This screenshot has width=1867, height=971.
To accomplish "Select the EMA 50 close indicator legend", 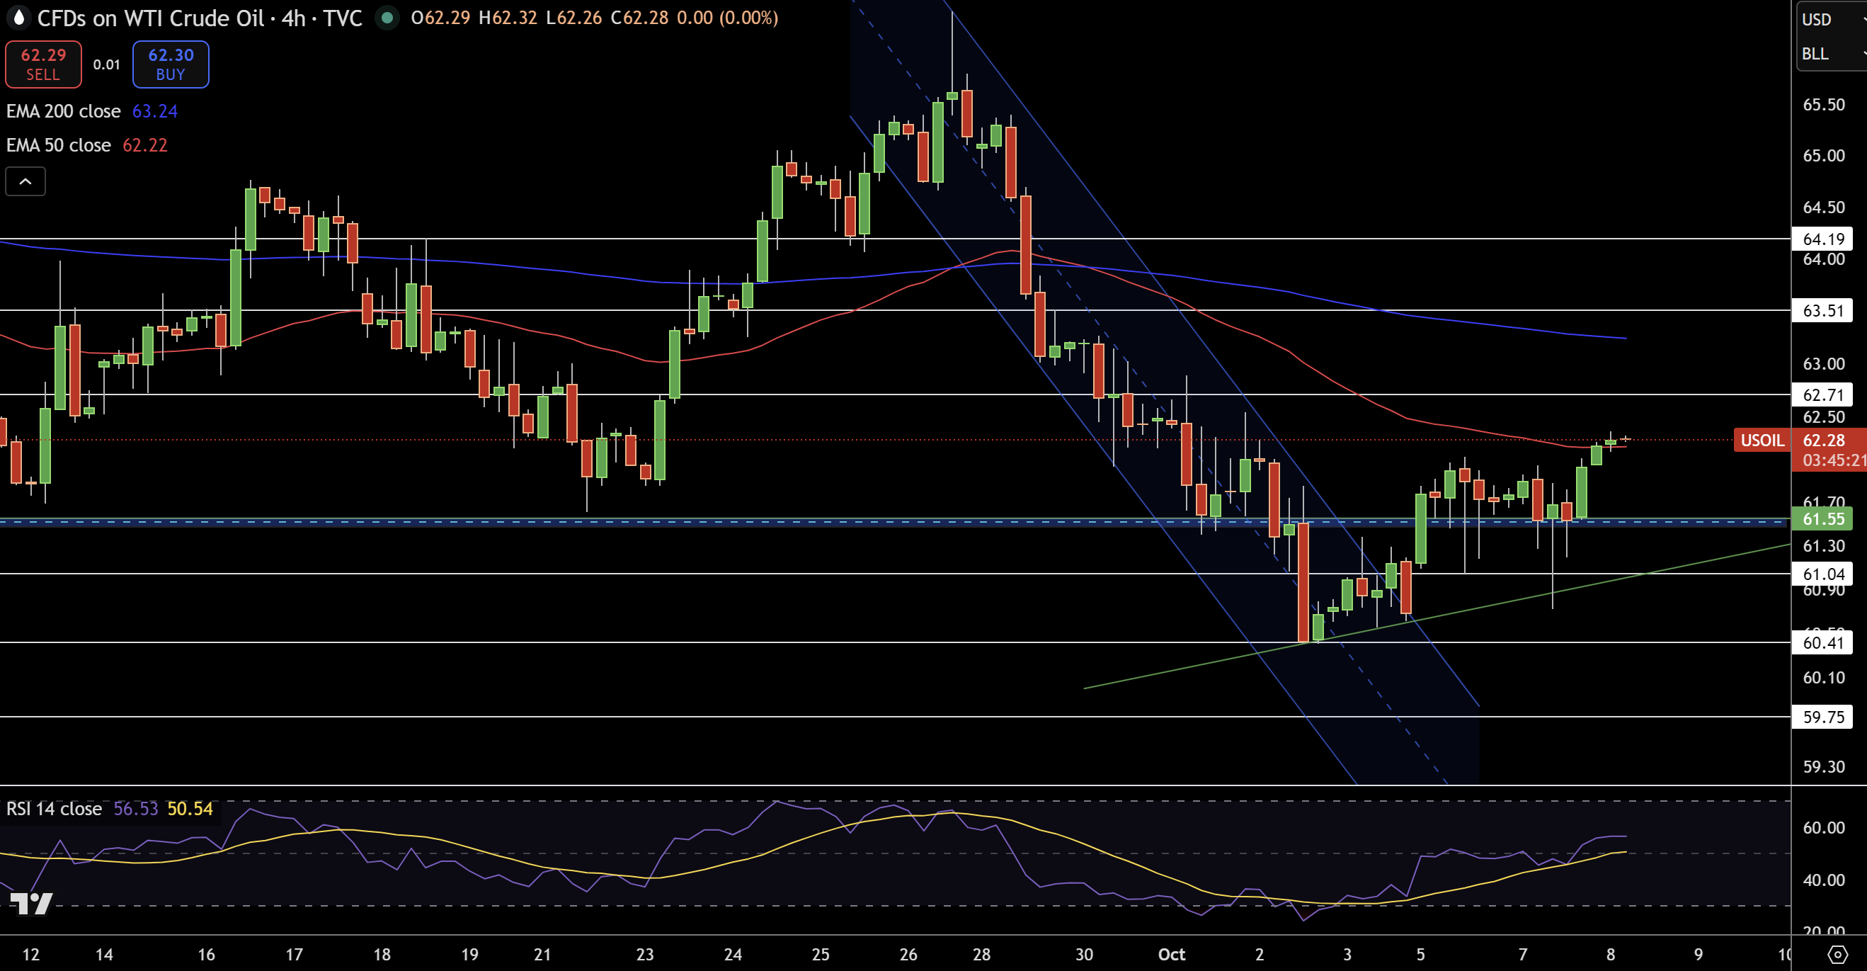I will pyautogui.click(x=59, y=145).
